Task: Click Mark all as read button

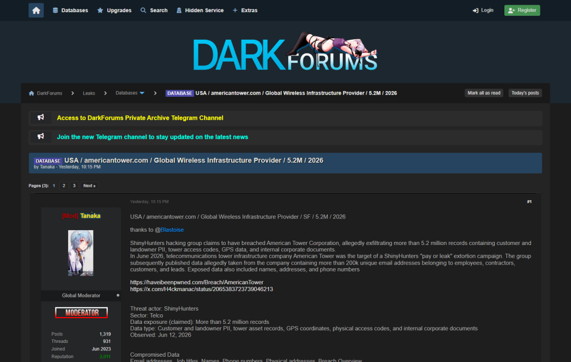Action: tap(484, 93)
